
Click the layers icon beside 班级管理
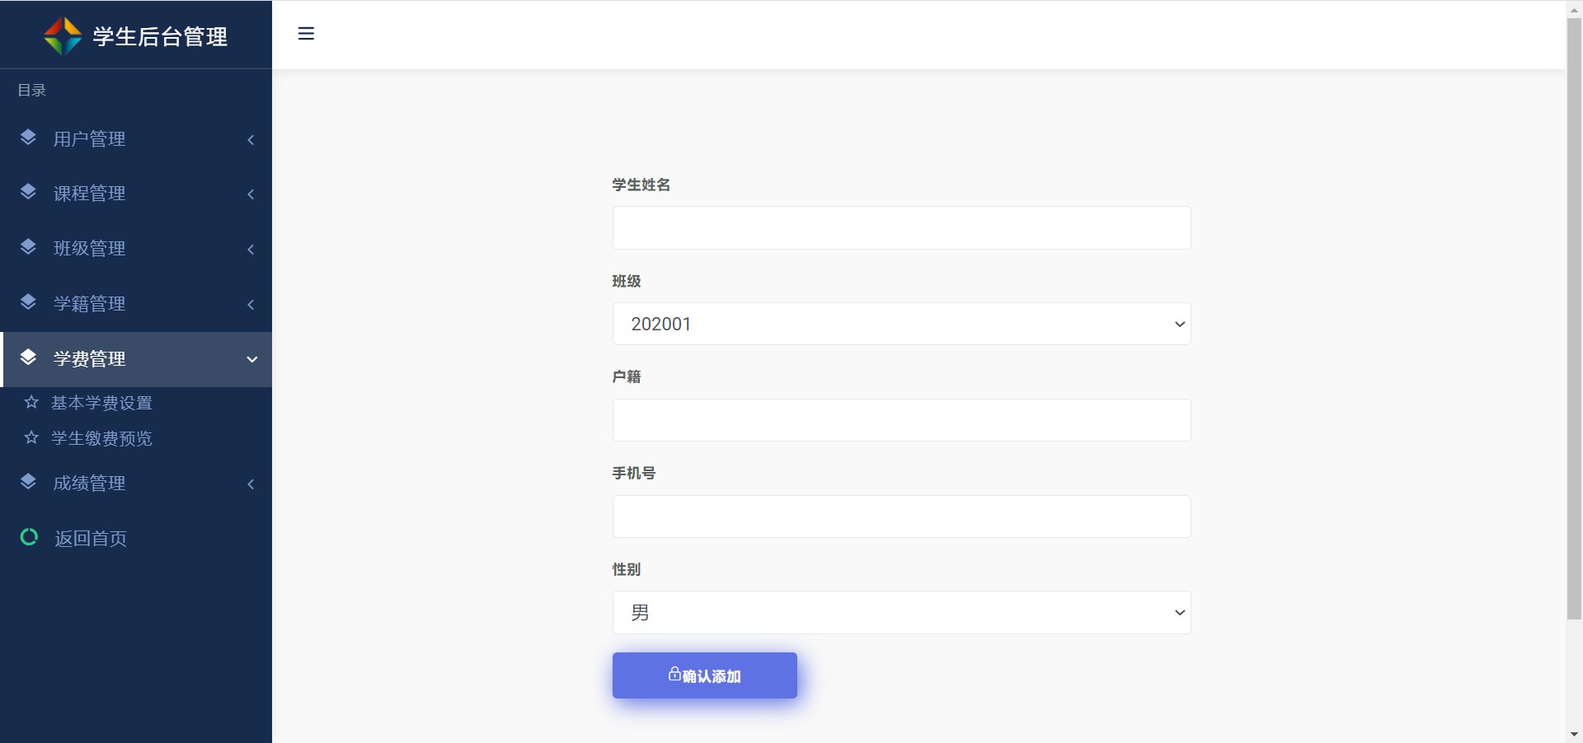(28, 247)
